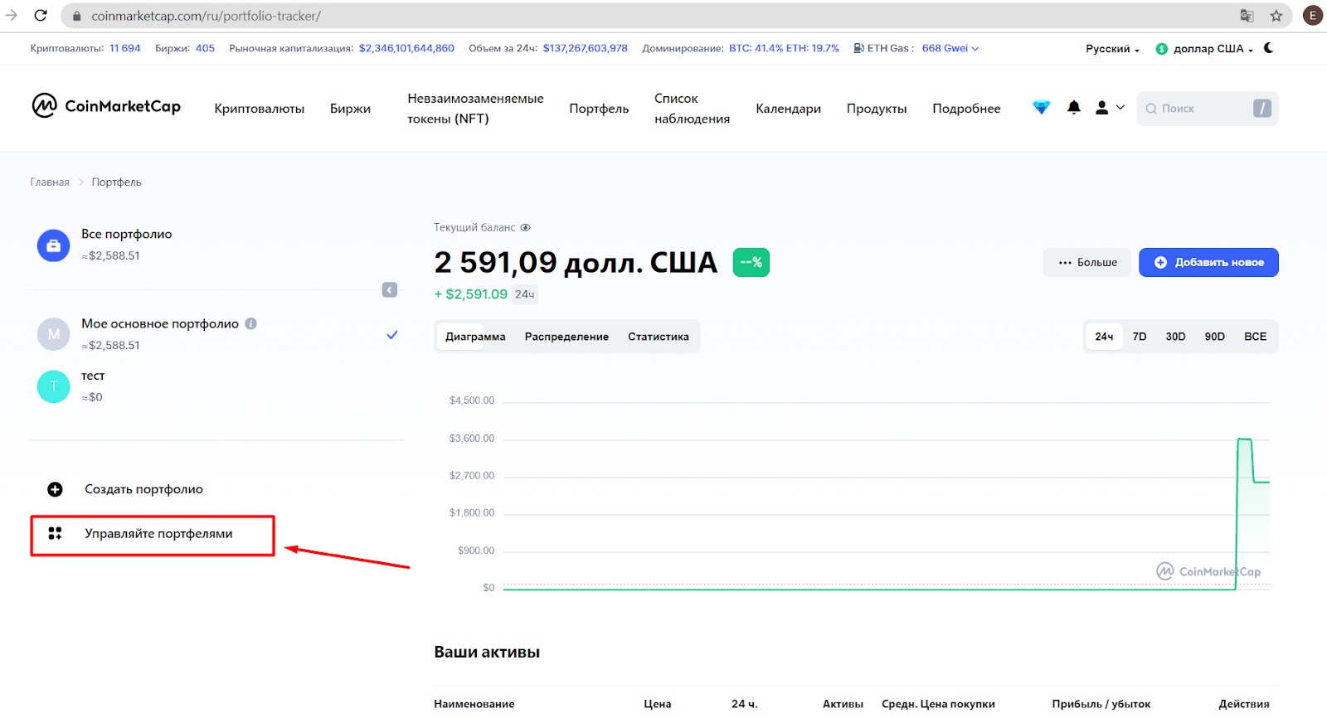Click the Управляйте портфелями grid icon
Viewport: 1327px width, 718px height.
pos(55,533)
